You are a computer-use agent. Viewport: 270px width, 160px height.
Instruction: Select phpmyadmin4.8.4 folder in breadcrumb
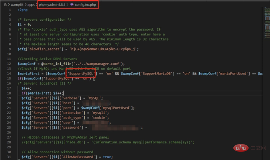tap(52, 5)
